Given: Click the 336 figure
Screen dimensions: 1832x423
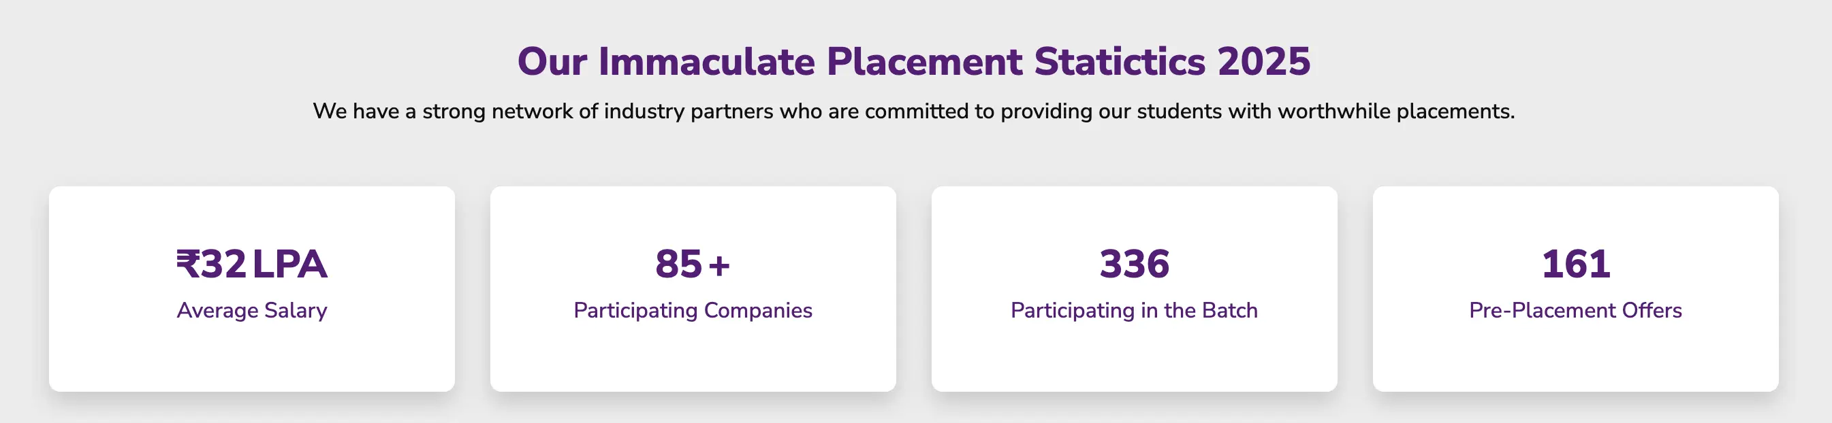Looking at the screenshot, I should (1135, 264).
